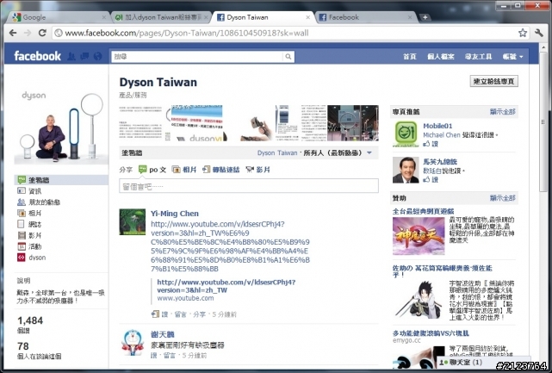
Task: Click the anime swordsman ad image
Action: pos(419,300)
